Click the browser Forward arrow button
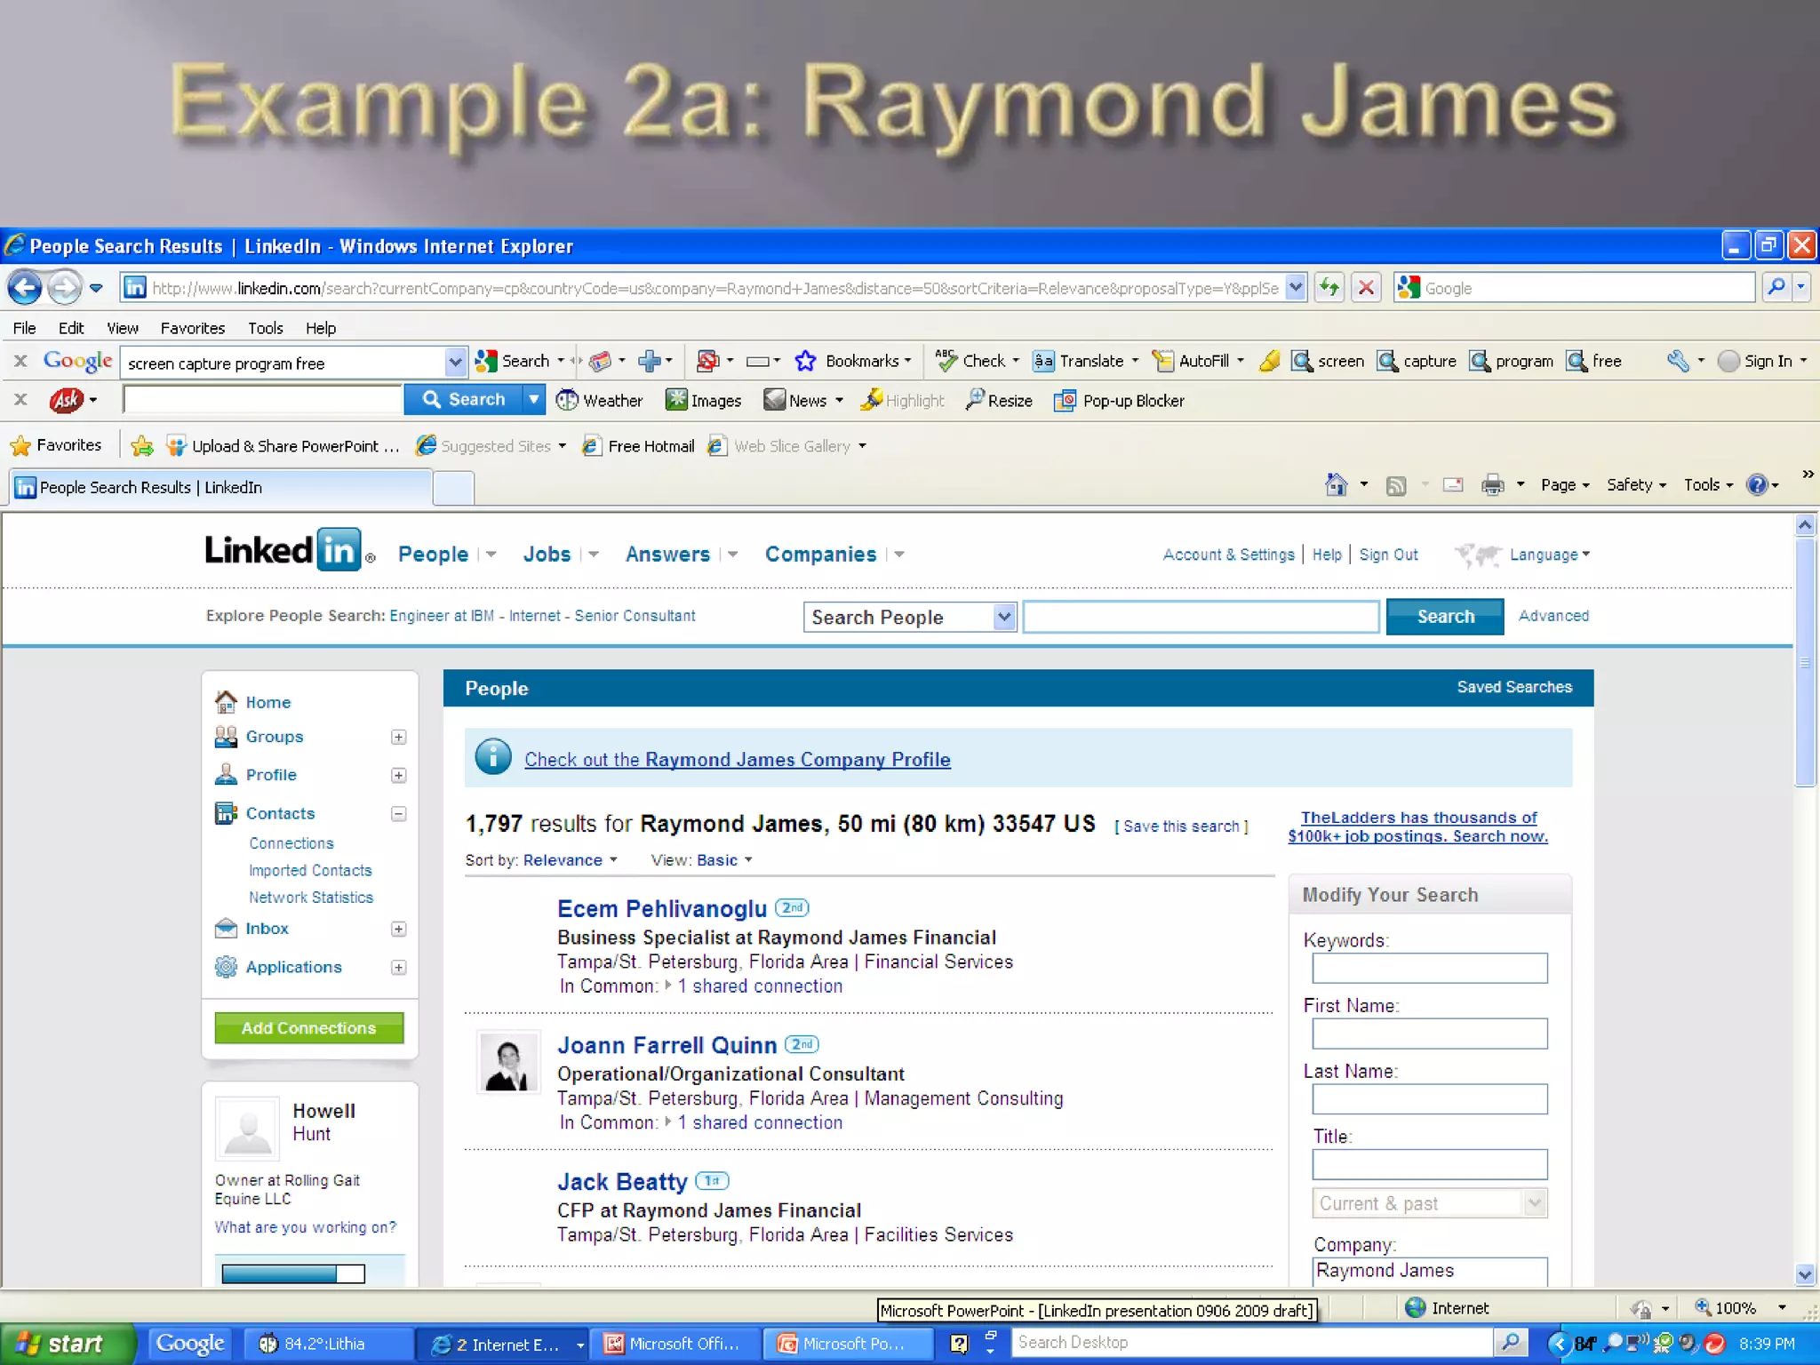 click(64, 287)
